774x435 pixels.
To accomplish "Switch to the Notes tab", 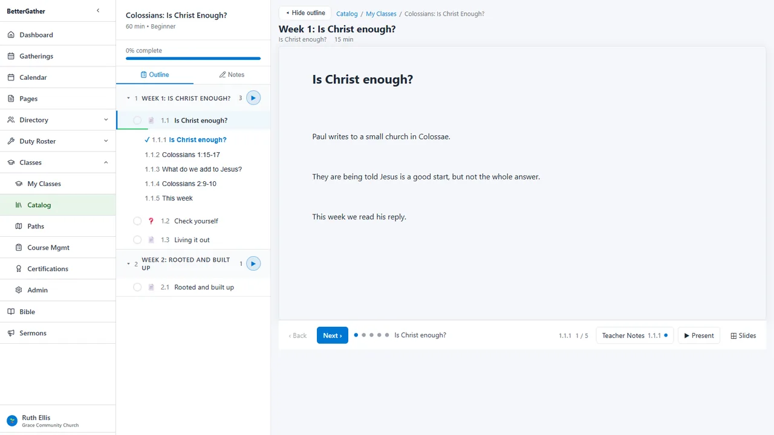I will coord(232,75).
